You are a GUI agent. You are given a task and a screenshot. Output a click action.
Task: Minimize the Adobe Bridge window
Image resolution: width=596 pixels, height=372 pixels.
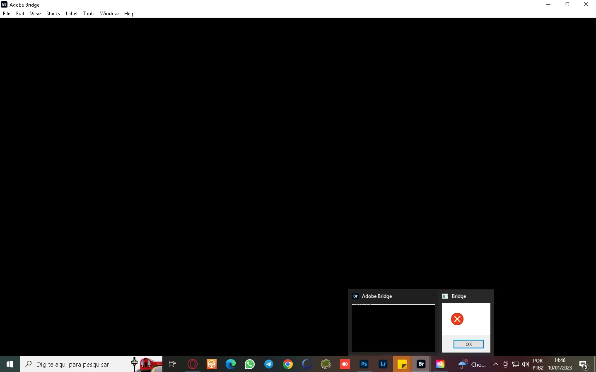click(548, 5)
